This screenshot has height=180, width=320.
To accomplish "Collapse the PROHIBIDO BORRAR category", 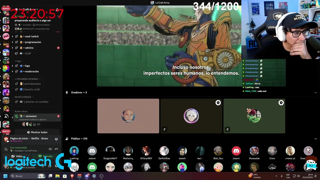I will (x=27, y=79).
